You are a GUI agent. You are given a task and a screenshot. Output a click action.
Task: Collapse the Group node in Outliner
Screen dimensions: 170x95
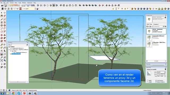tap(11, 51)
